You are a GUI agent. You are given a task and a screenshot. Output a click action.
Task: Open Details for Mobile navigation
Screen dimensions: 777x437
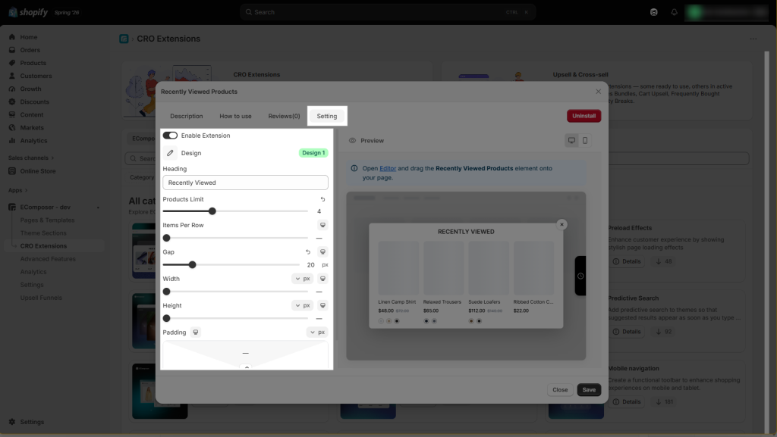[626, 401]
